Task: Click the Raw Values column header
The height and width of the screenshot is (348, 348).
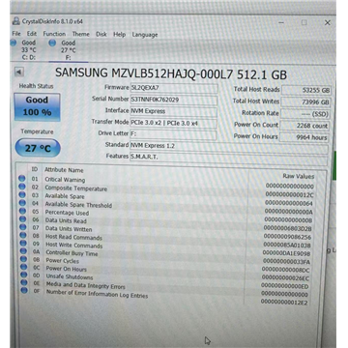Action: 298,176
